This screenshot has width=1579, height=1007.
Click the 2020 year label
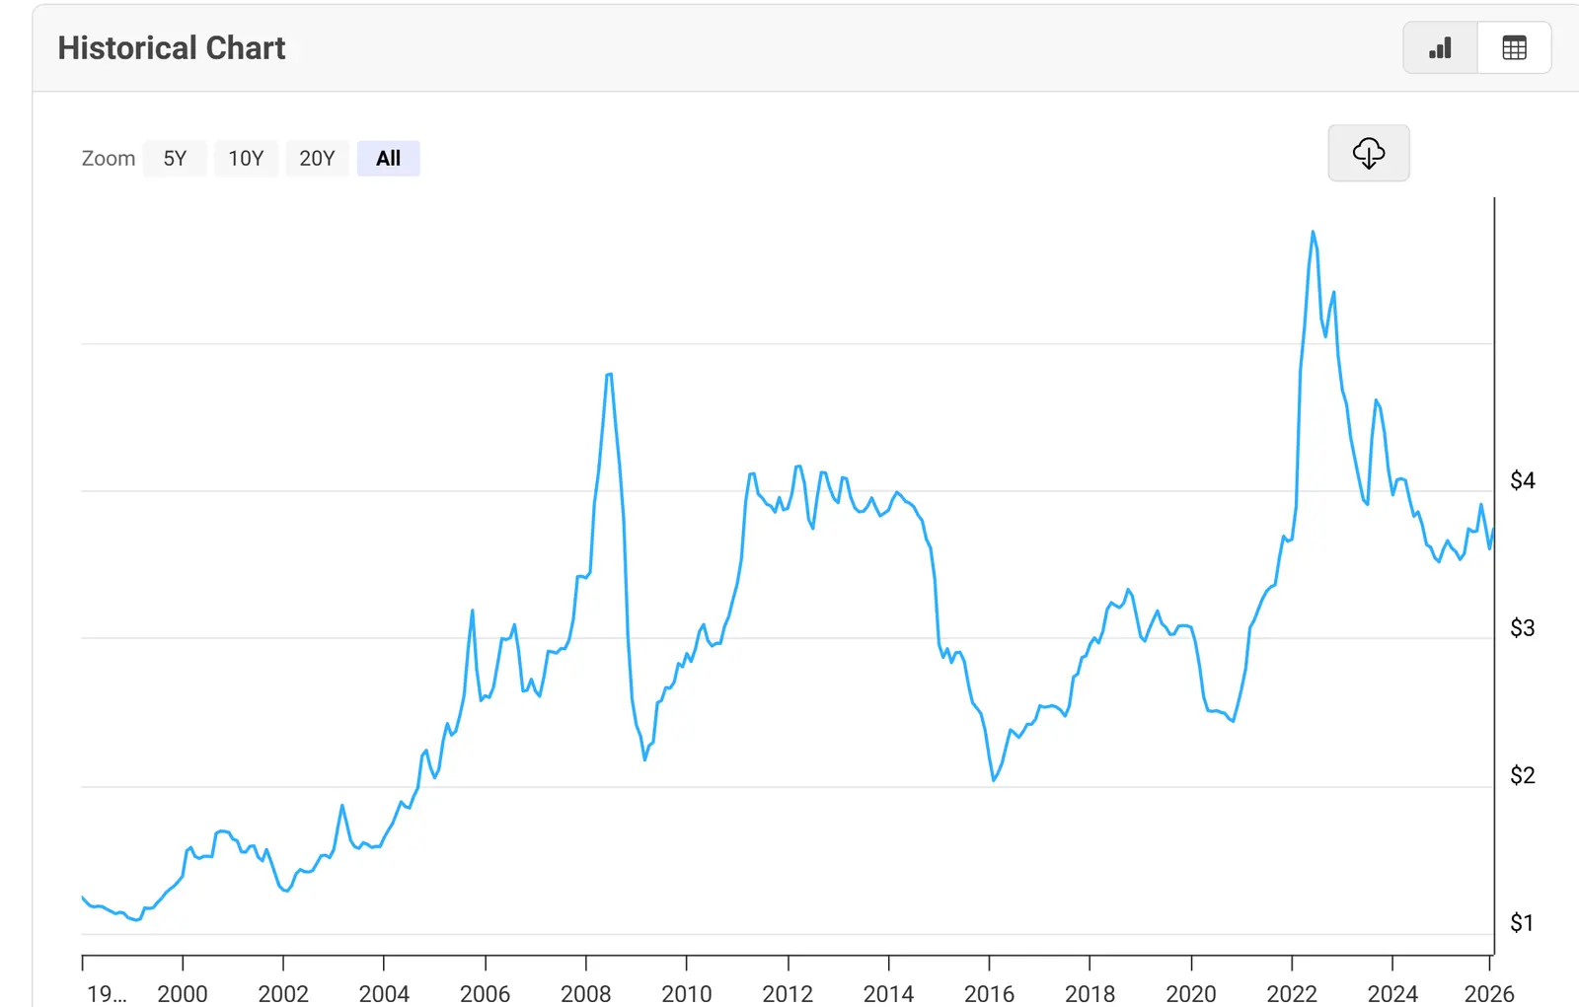(x=1191, y=993)
